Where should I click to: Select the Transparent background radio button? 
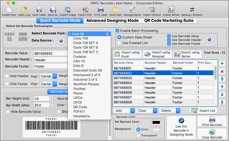coord(138,135)
